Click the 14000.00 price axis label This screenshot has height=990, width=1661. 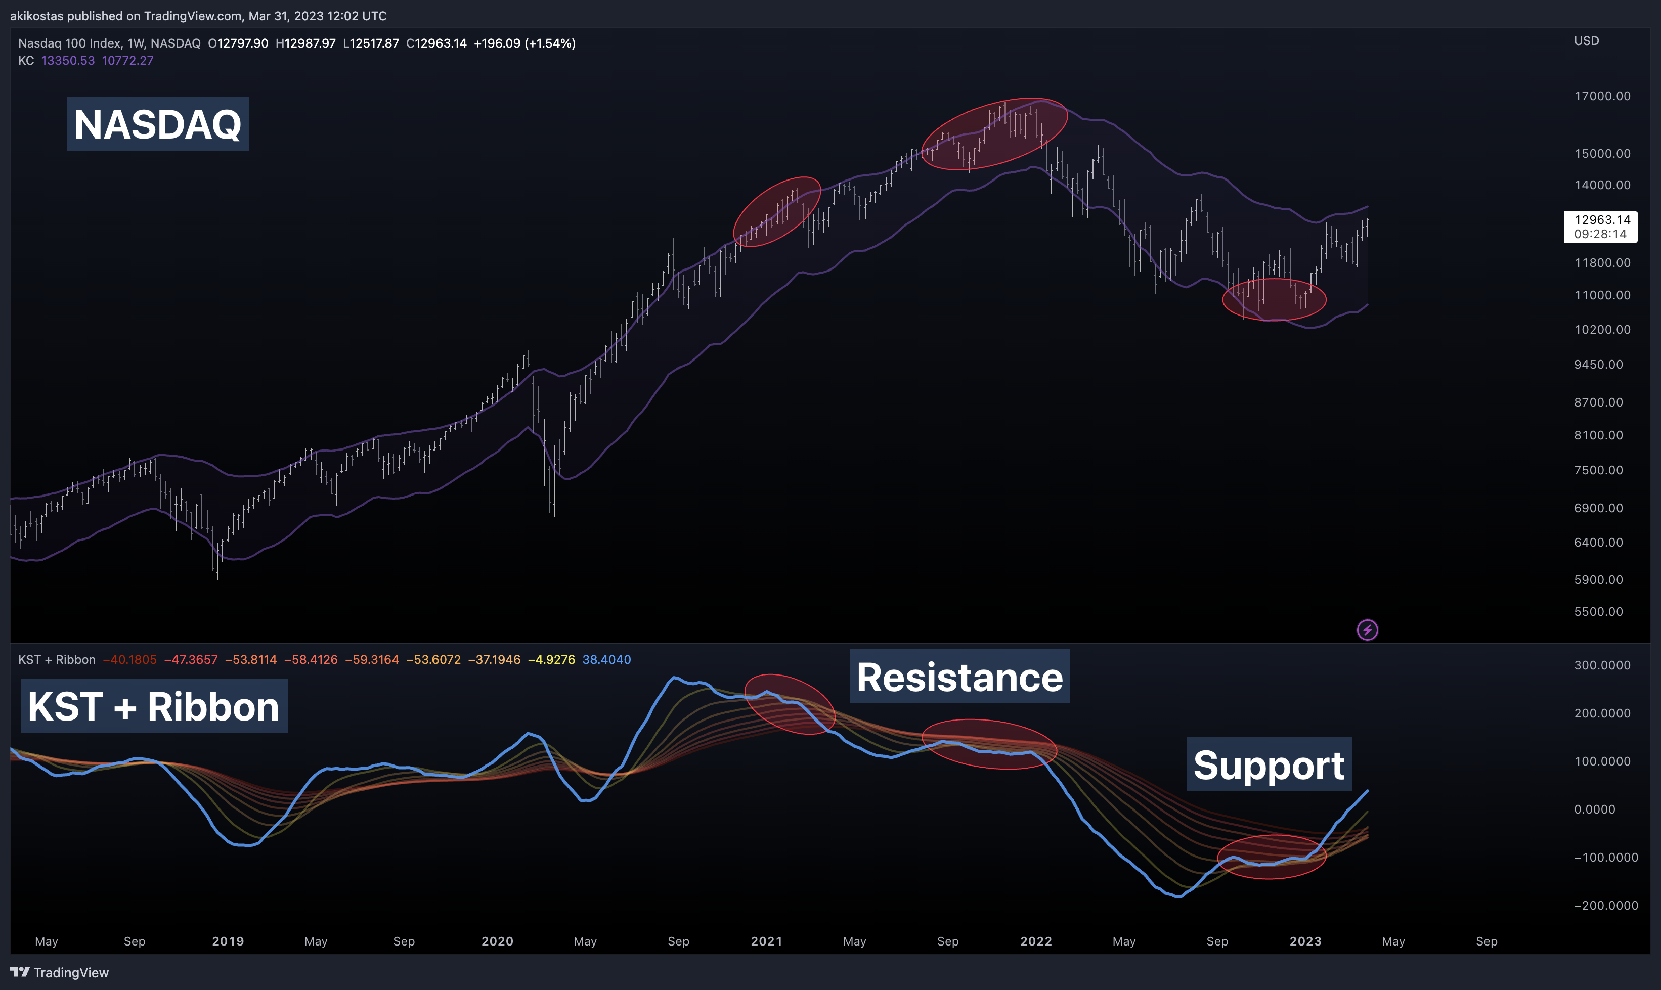[x=1602, y=185]
